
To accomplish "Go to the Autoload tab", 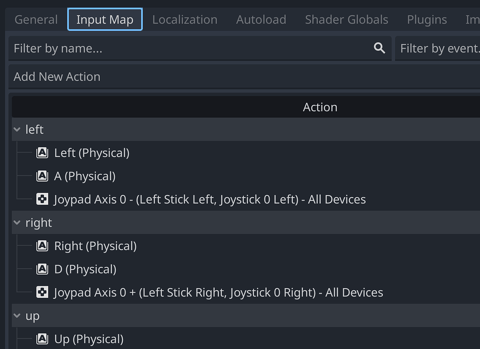I will point(261,20).
